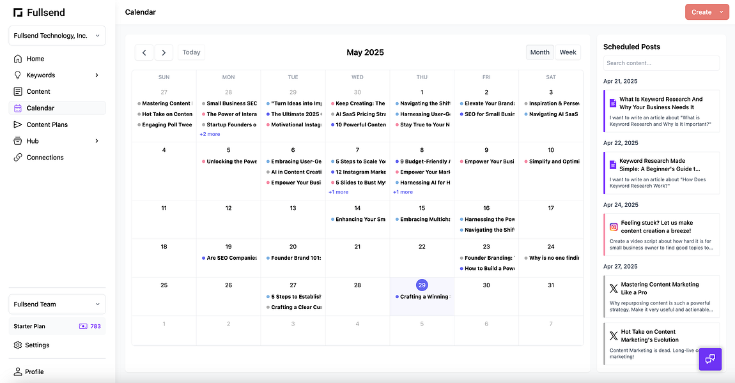Click the Hub archive icon
Image resolution: width=735 pixels, height=383 pixels.
18,141
